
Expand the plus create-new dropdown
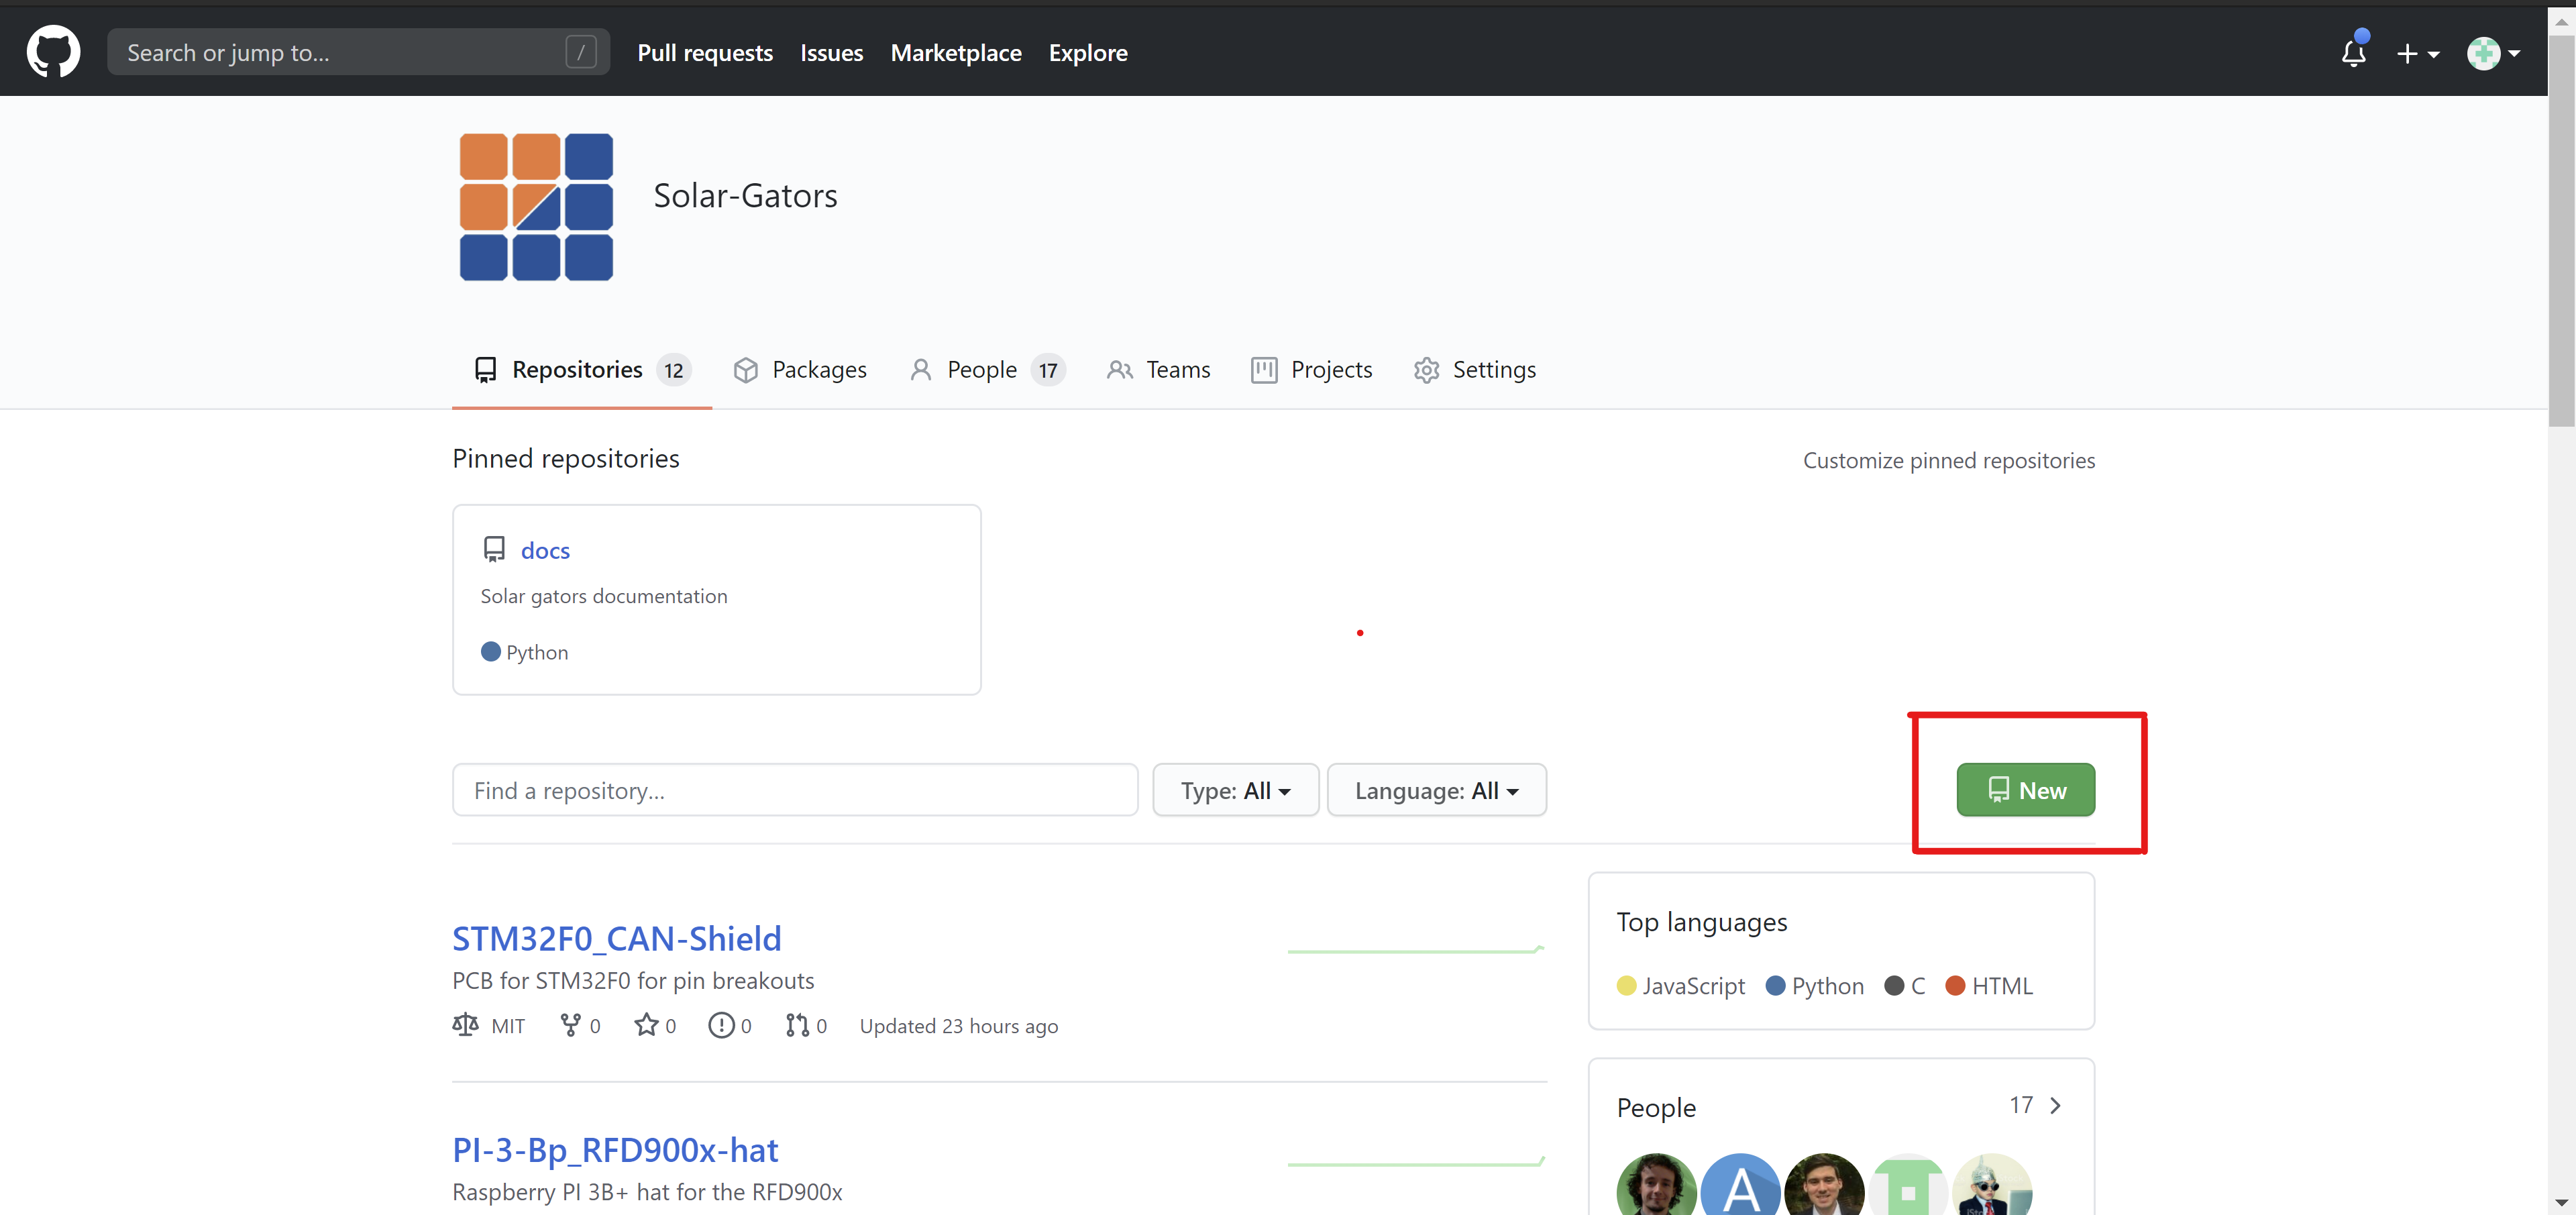click(x=2417, y=54)
